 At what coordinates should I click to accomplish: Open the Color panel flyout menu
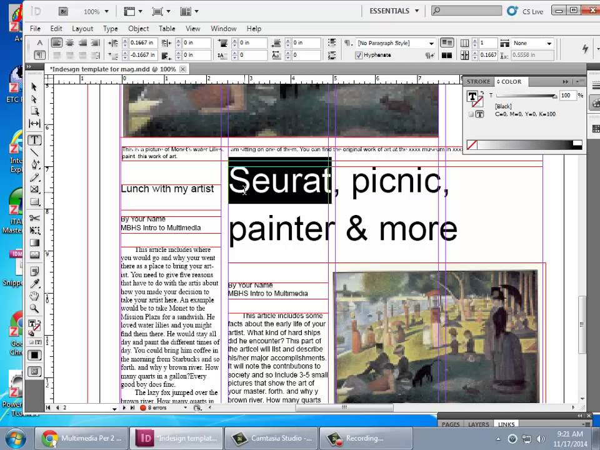point(579,81)
